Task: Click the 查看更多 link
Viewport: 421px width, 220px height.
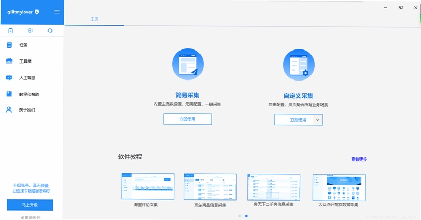Action: [x=359, y=159]
